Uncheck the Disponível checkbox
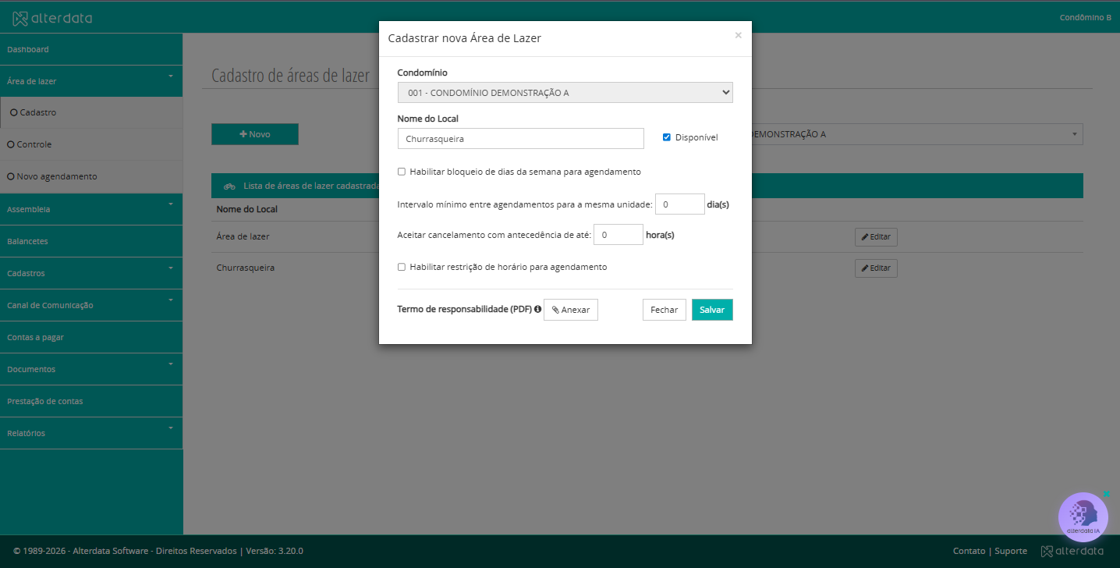Viewport: 1120px width, 568px height. click(x=667, y=137)
